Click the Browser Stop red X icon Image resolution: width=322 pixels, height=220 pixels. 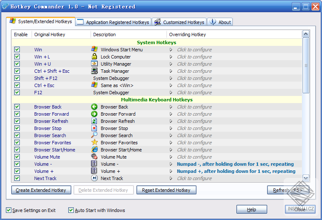tap(94, 128)
